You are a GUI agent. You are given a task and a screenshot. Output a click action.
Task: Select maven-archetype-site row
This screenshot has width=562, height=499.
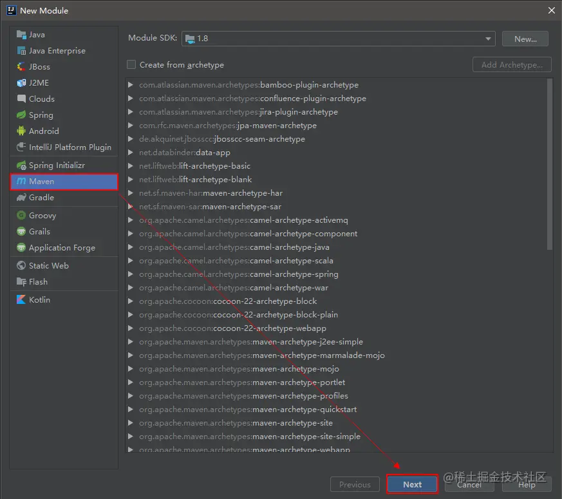[x=337, y=423]
